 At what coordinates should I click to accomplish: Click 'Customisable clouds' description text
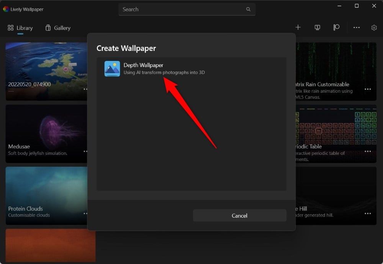click(x=29, y=215)
